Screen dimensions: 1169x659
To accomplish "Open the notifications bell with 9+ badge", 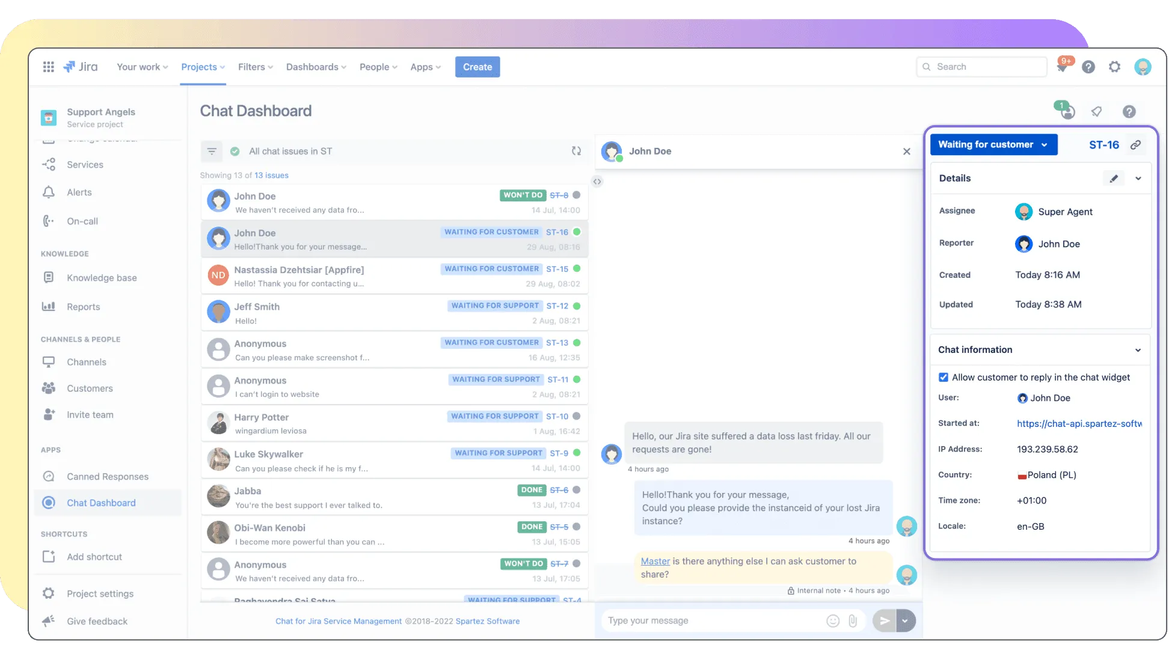I will (1063, 67).
